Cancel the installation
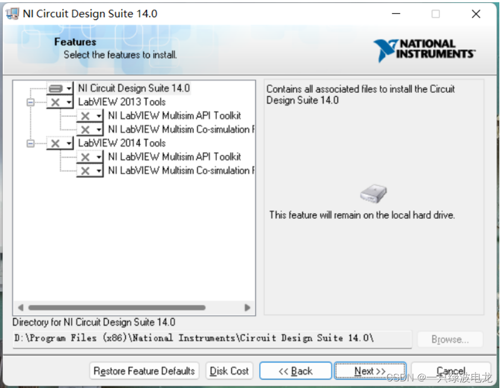 pos(451,371)
